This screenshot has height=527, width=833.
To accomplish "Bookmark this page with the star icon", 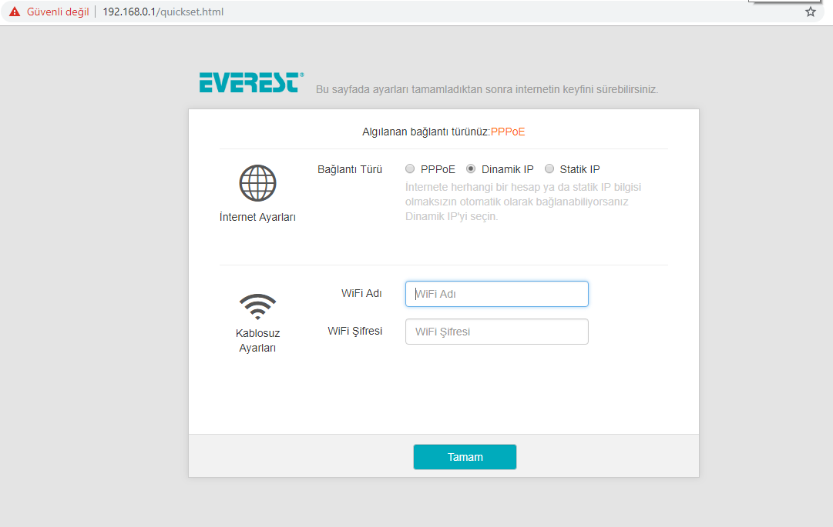I will (x=810, y=12).
